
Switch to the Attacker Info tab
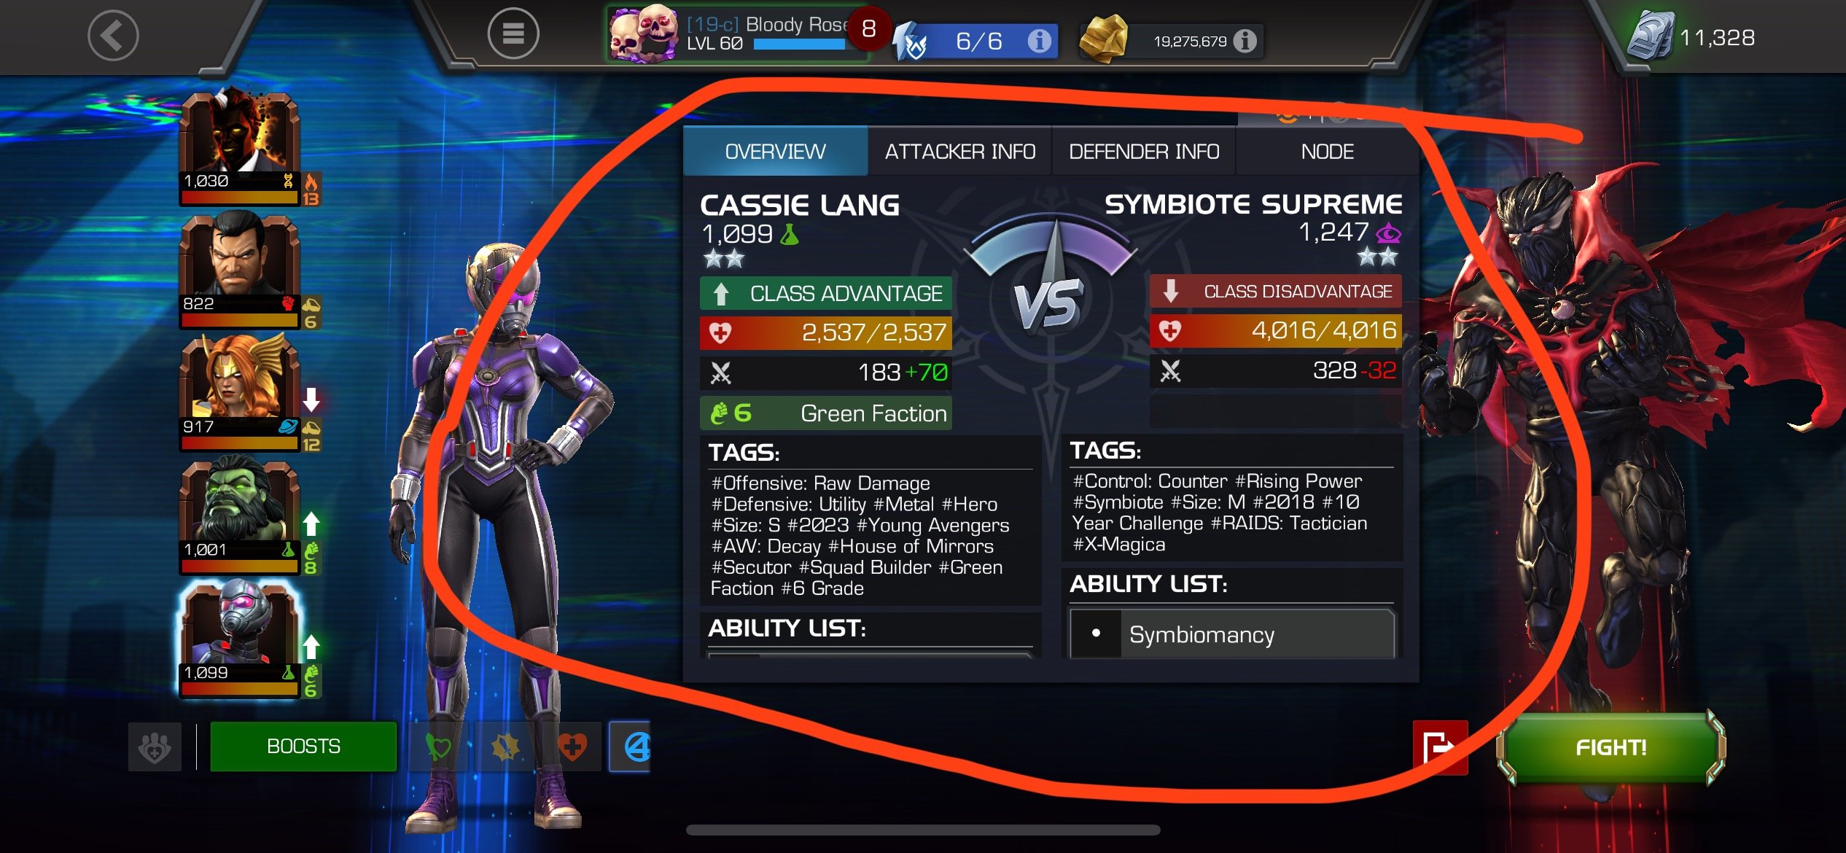959,151
